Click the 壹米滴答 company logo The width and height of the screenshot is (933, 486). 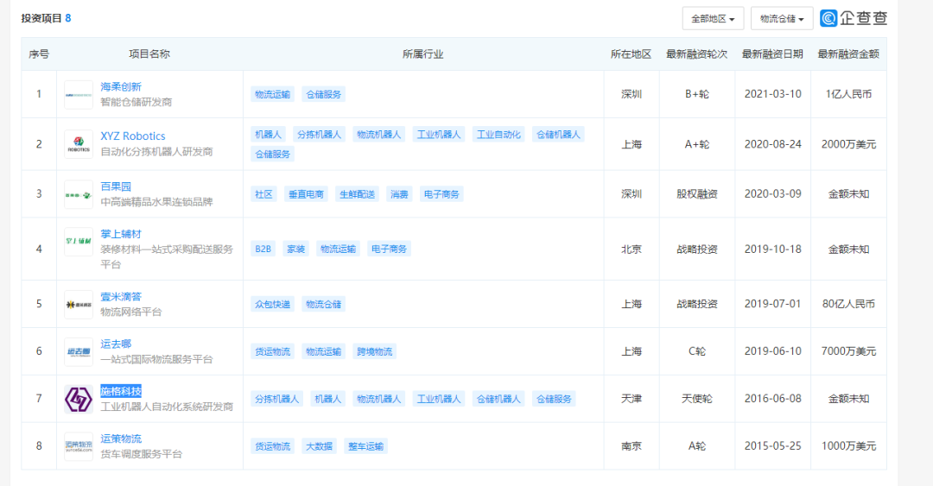pos(79,305)
